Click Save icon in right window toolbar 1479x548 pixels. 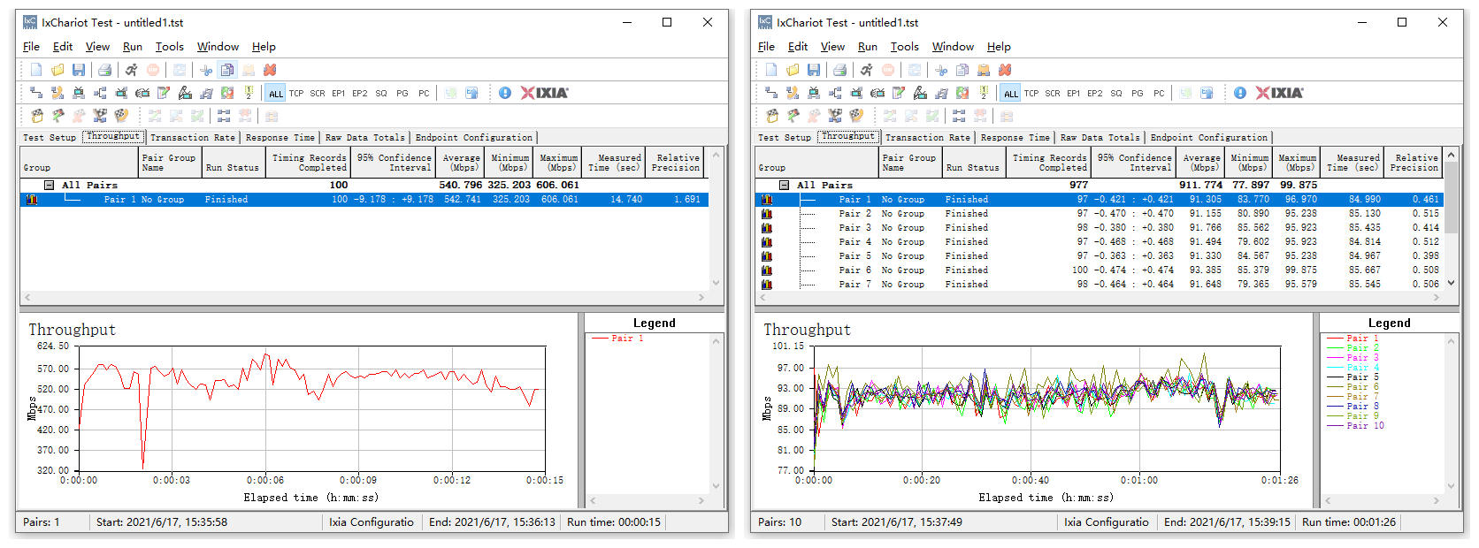click(814, 70)
